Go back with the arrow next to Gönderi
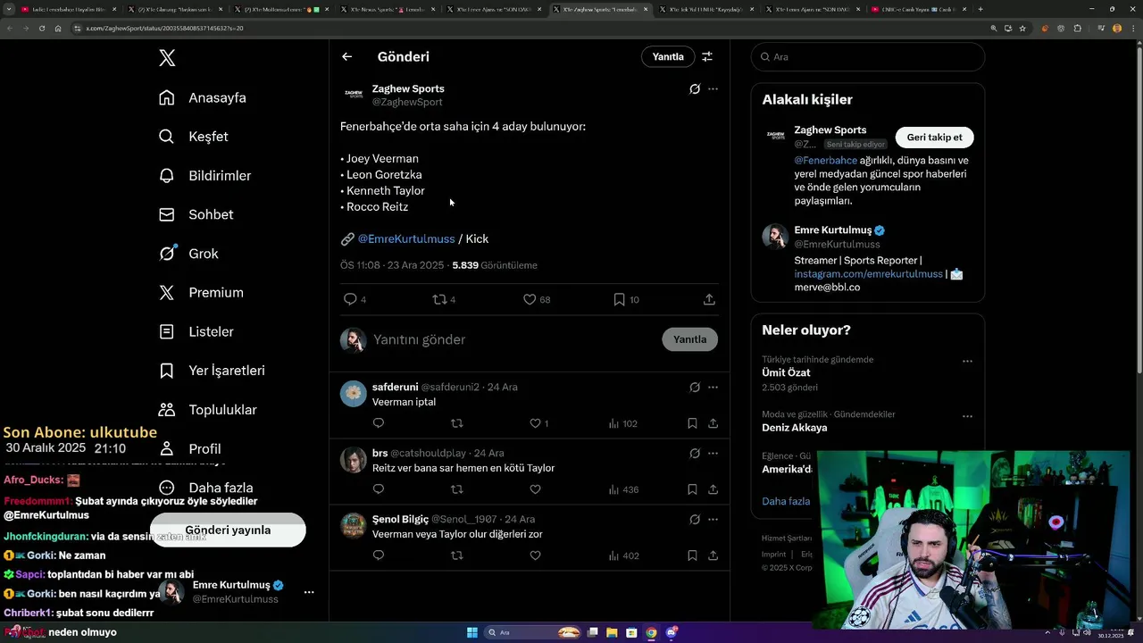1143x643 pixels. (x=346, y=56)
